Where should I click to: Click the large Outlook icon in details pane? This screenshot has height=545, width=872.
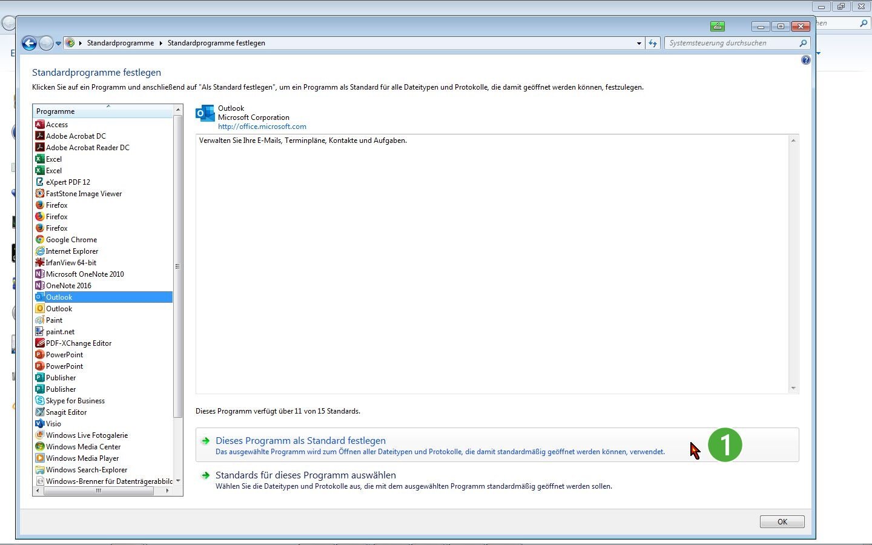click(205, 113)
